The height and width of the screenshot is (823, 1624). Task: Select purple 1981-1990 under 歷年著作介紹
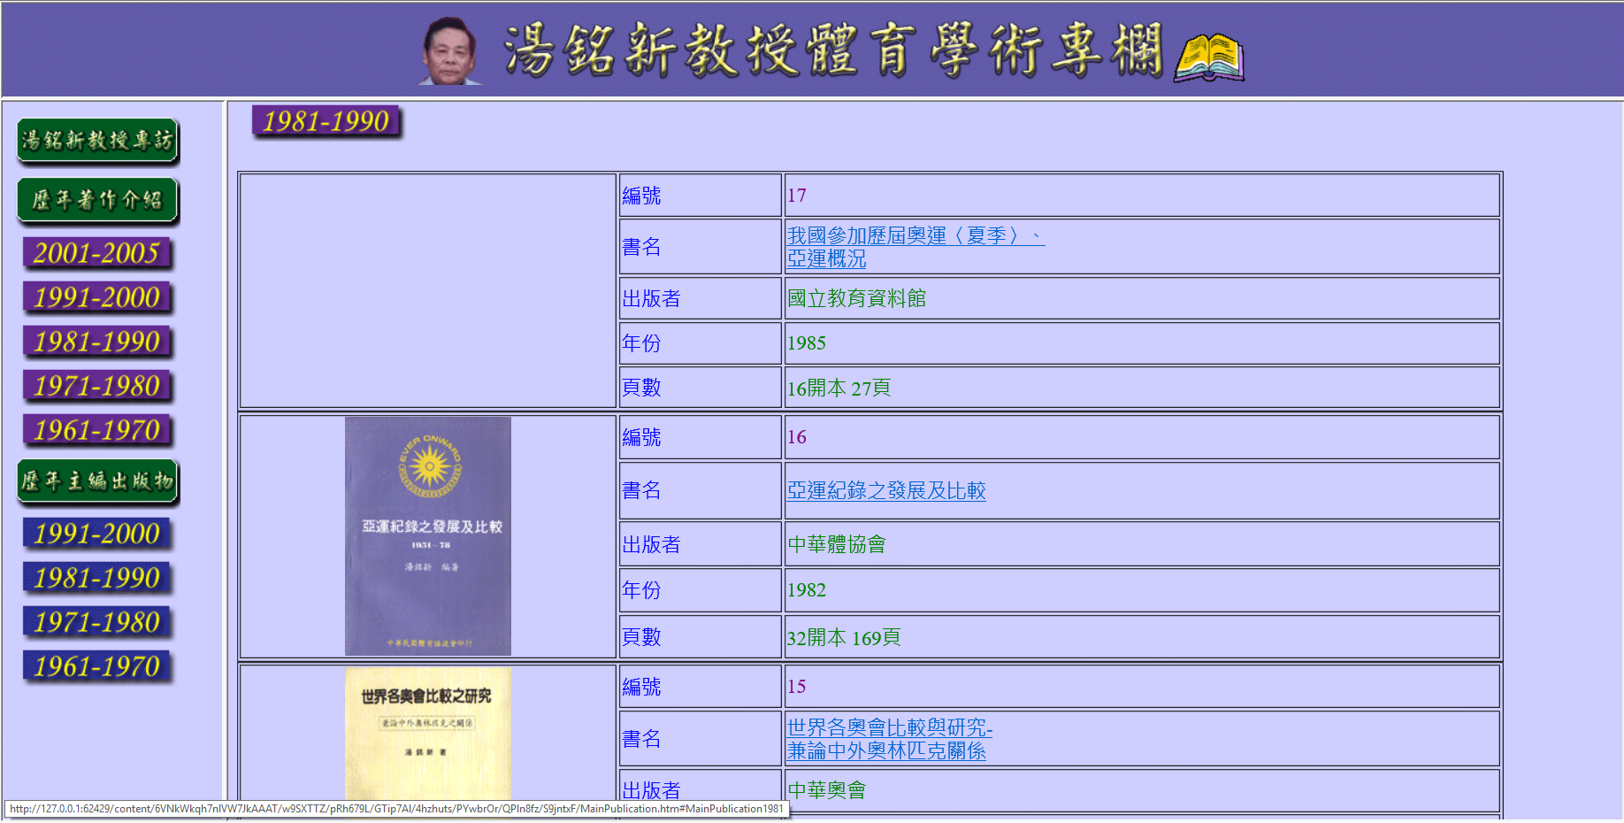tap(97, 342)
